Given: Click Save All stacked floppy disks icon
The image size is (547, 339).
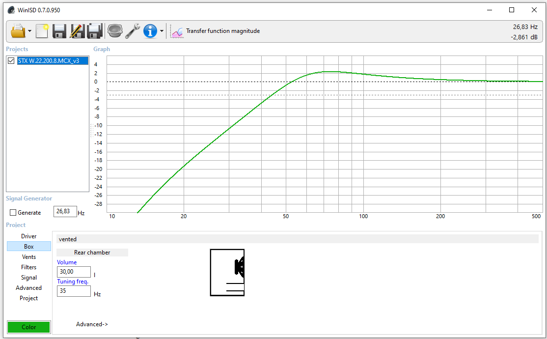Looking at the screenshot, I should click(95, 31).
